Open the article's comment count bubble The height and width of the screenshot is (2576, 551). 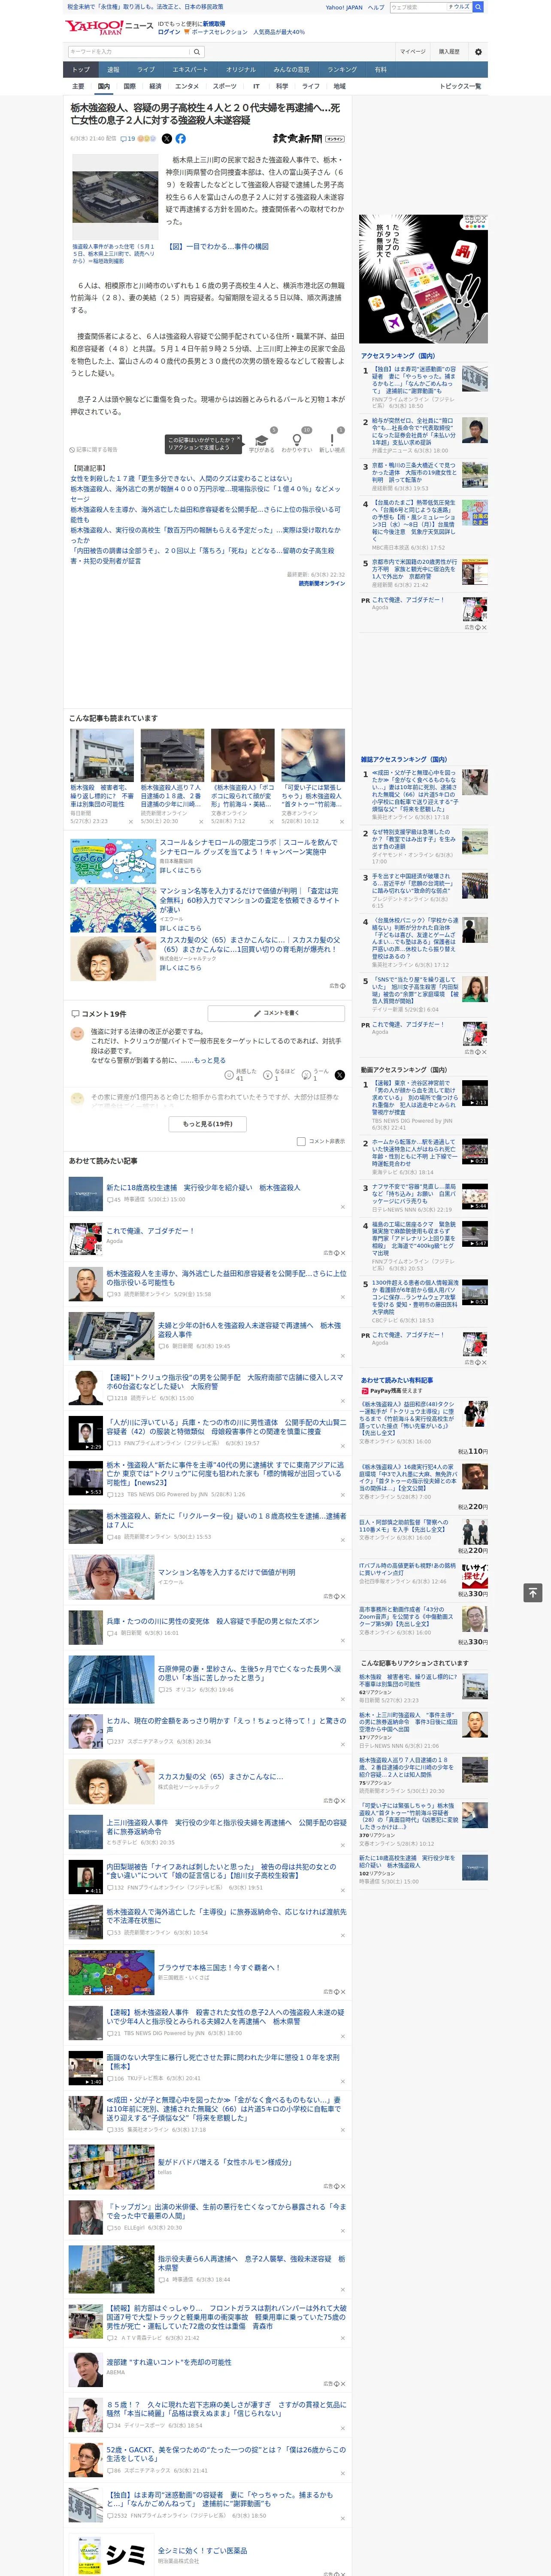pos(128,139)
